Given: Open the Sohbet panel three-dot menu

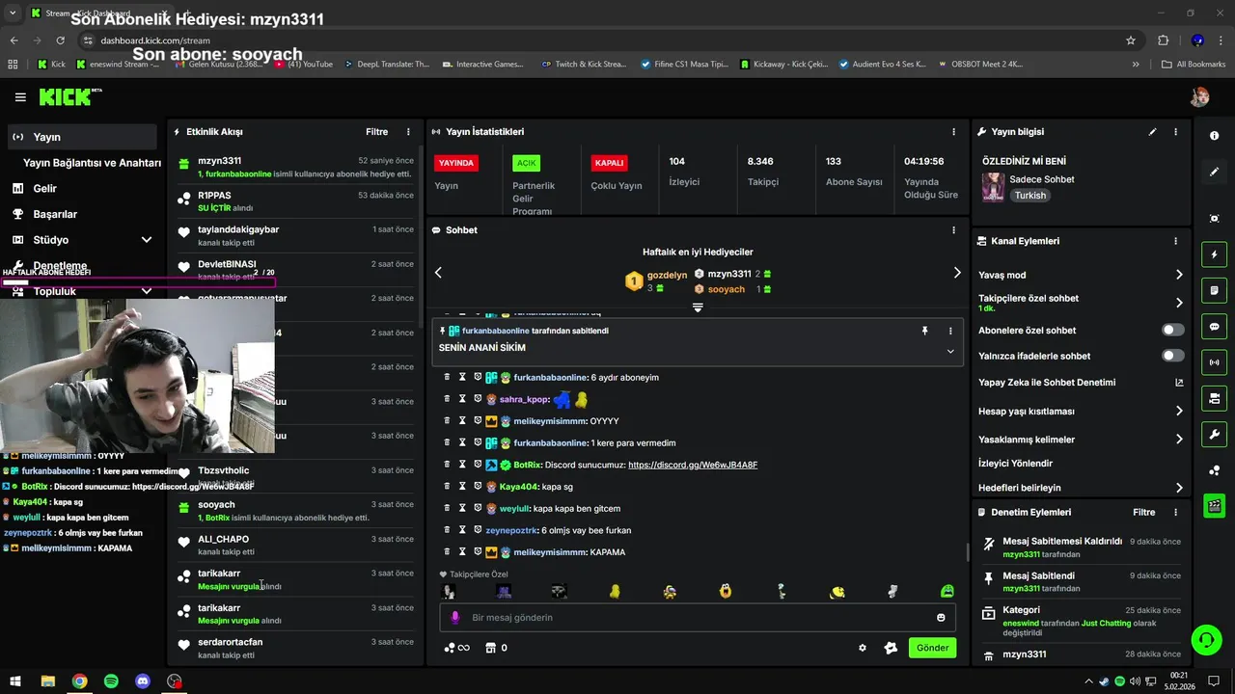Looking at the screenshot, I should (x=954, y=230).
